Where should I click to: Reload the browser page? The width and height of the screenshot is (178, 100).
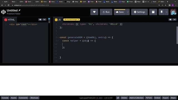coord(9,5)
